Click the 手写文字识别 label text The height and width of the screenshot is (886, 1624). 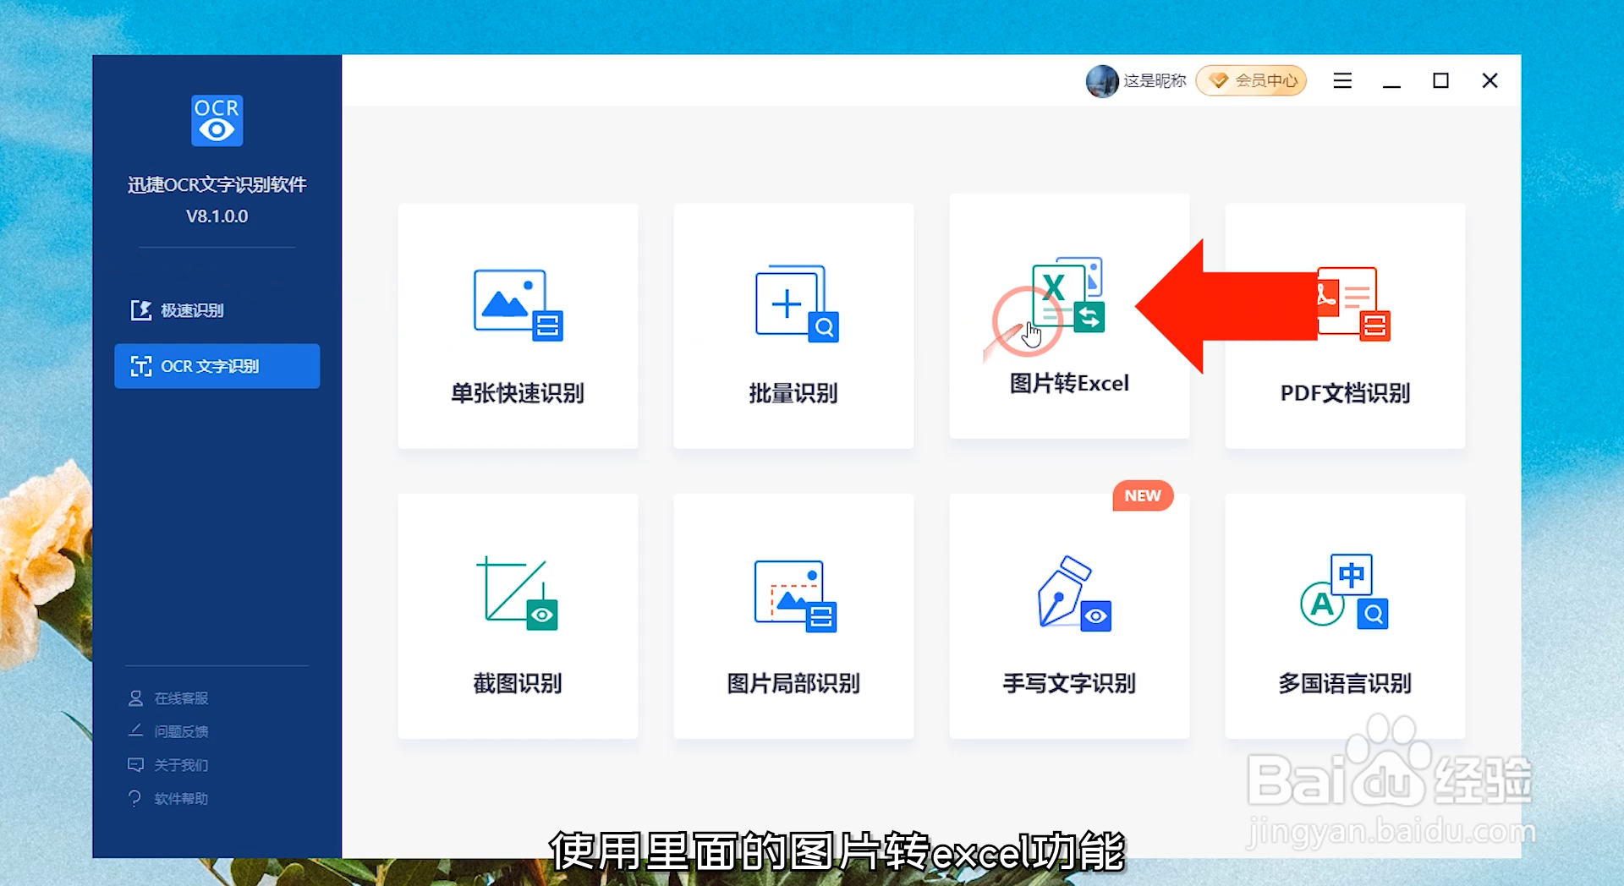[x=1069, y=683]
